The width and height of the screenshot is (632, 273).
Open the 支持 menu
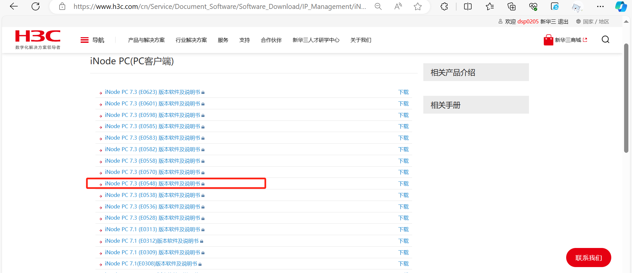click(x=245, y=40)
